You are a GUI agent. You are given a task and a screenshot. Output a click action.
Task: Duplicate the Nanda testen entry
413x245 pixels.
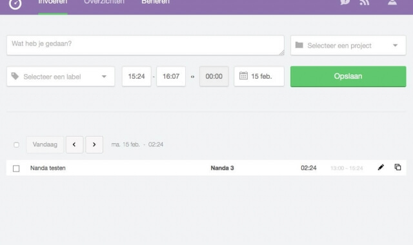[398, 167]
